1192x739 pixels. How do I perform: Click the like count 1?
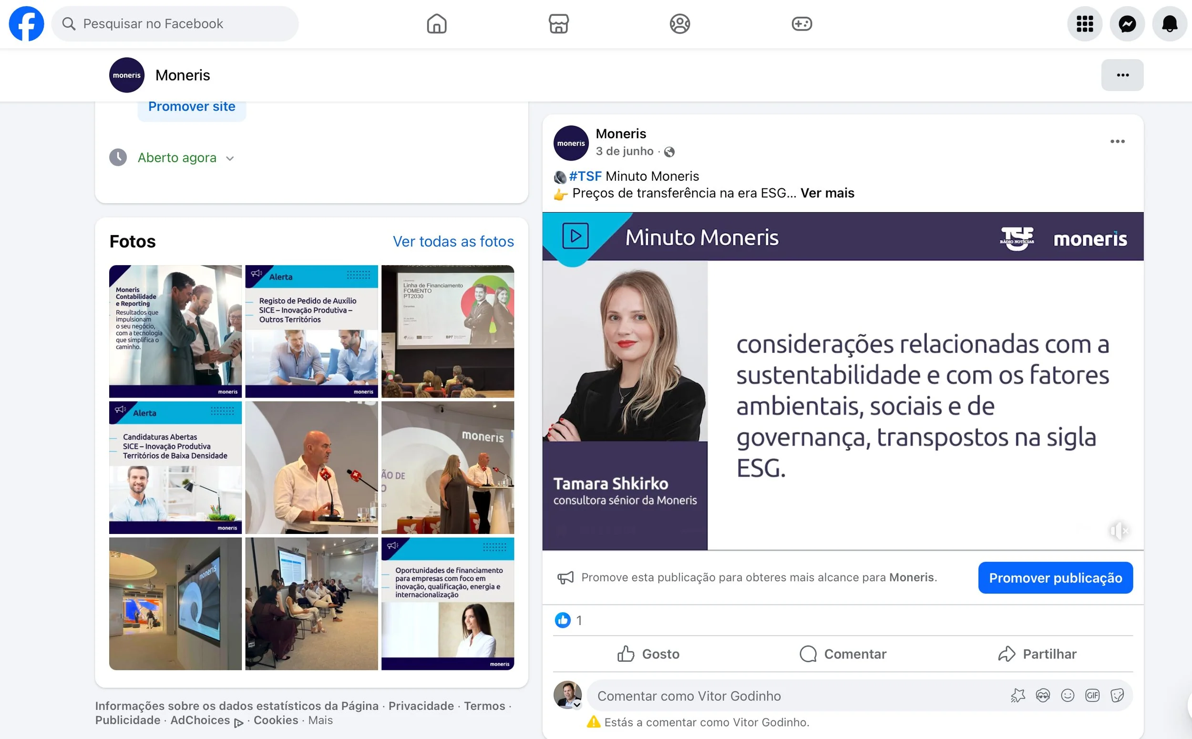pyautogui.click(x=579, y=620)
